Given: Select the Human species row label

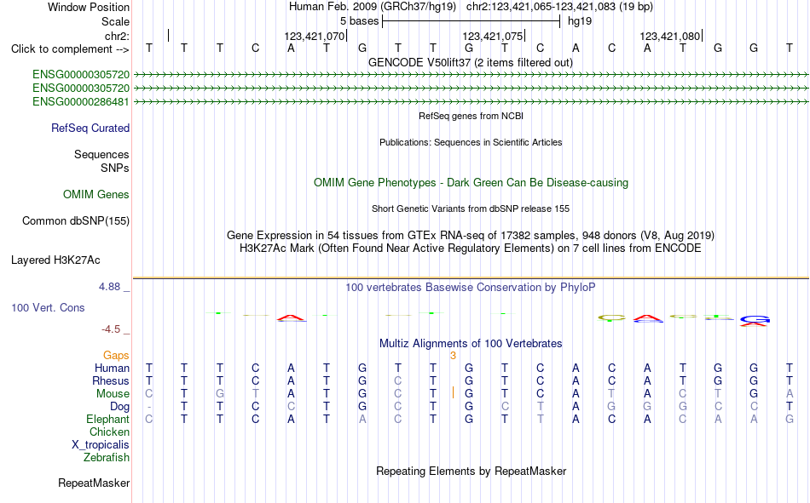Looking at the screenshot, I should 112,368.
